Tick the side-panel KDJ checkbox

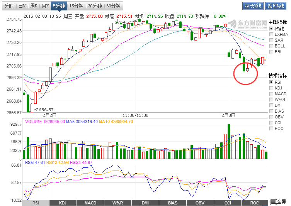(x=271, y=88)
